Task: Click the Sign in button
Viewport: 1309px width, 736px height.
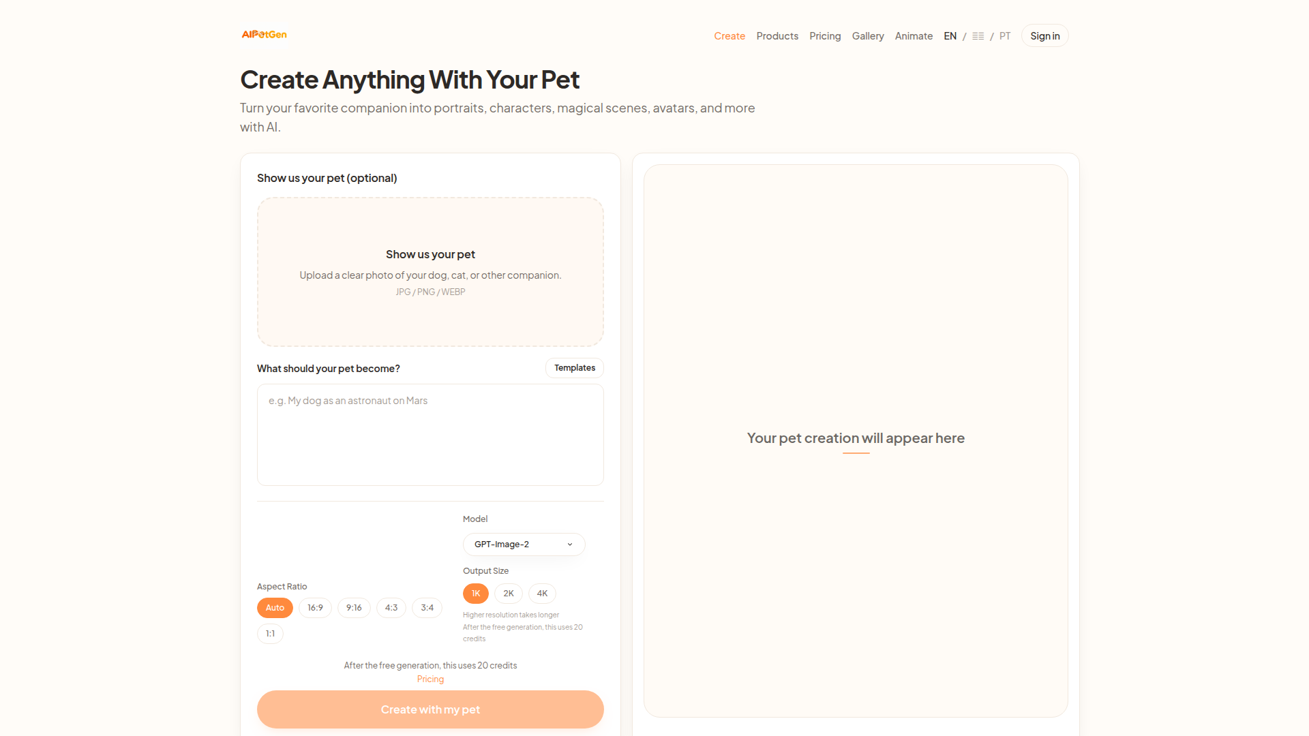Action: coord(1045,36)
